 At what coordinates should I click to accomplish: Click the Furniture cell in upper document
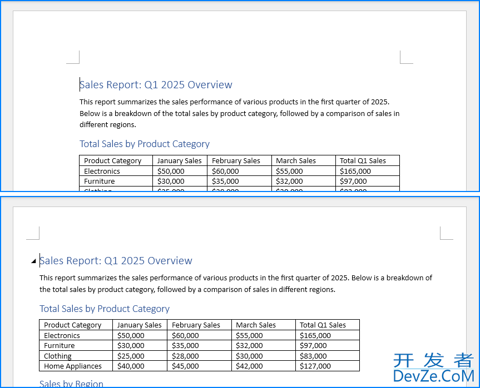(116, 181)
